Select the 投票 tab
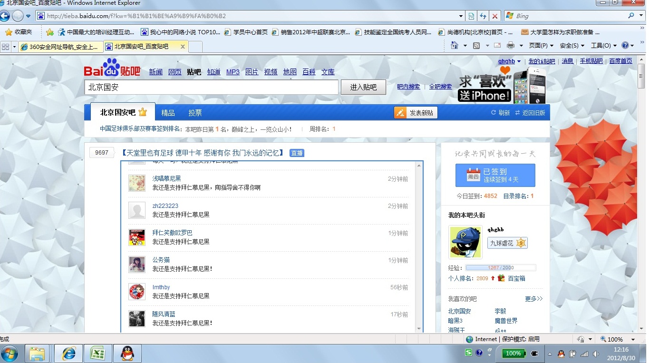 pos(195,113)
